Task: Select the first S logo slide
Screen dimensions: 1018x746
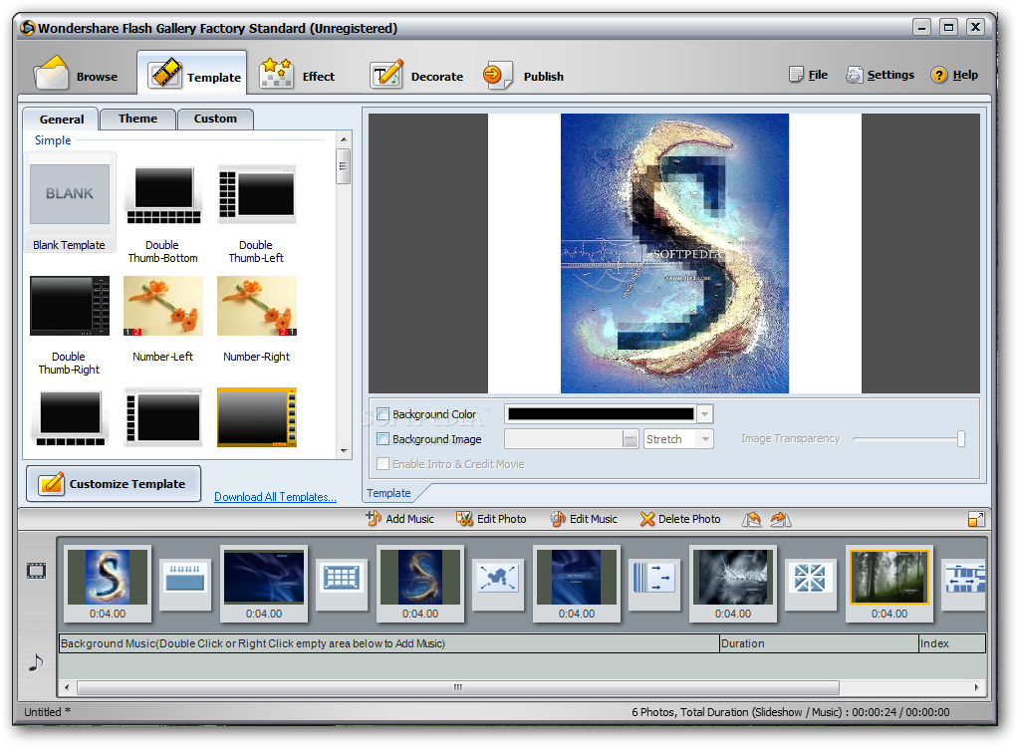Action: point(108,583)
